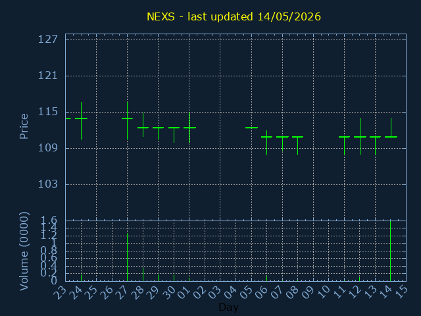Click the day 01 price candlestick
Viewport: 421px width, 316px height.
(189, 128)
